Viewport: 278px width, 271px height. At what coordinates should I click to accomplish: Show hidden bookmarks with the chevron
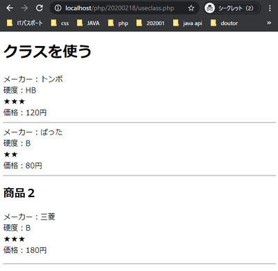(x=269, y=23)
